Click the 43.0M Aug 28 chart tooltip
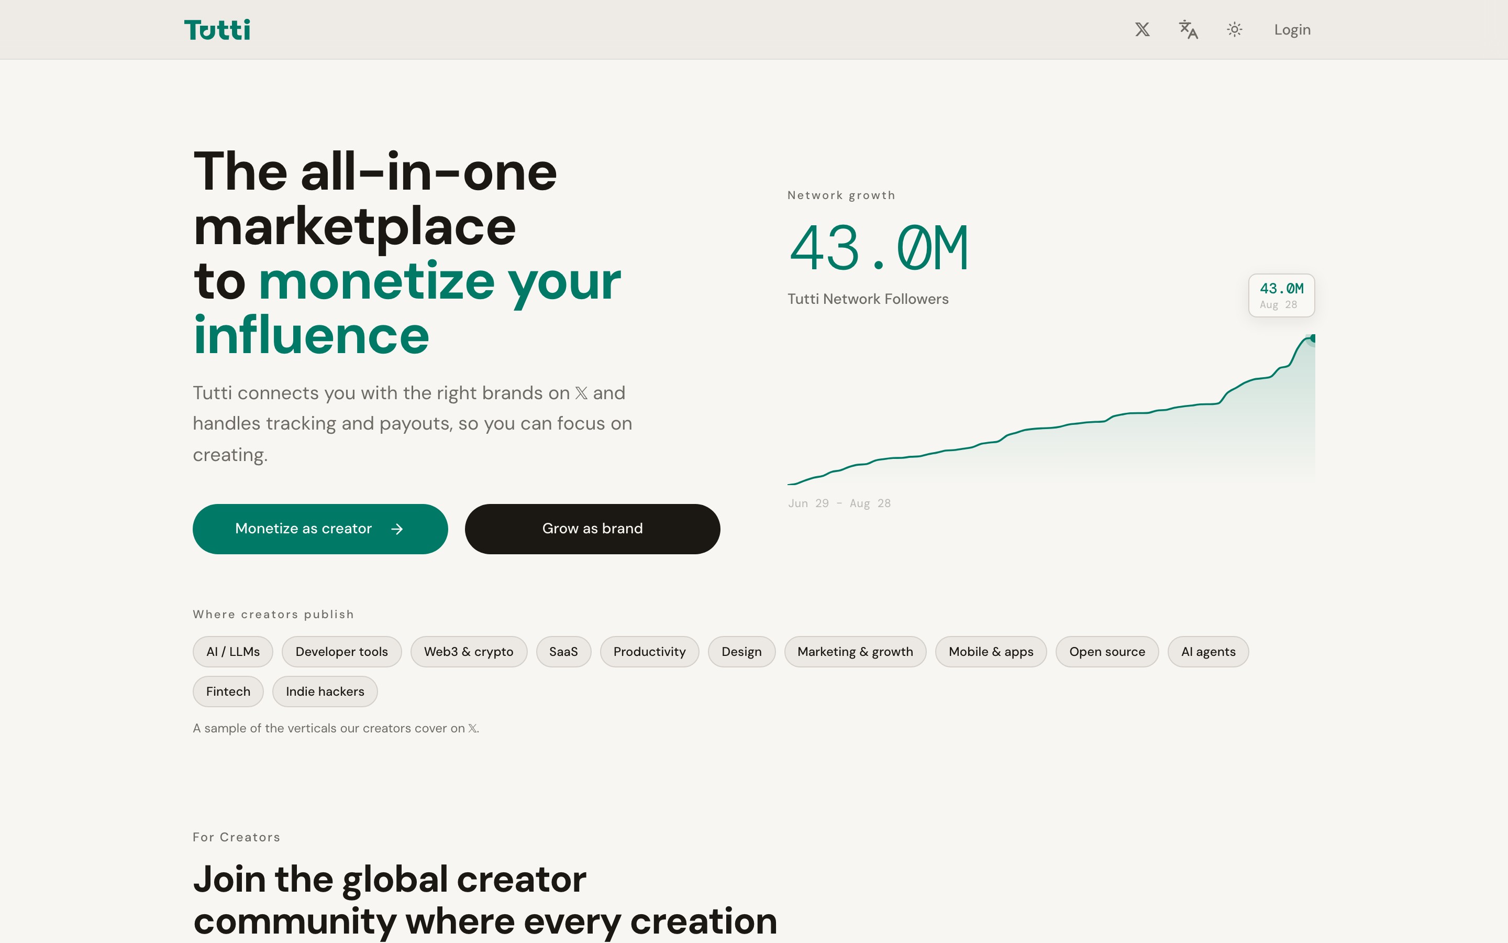The image size is (1508, 943). [x=1281, y=295]
